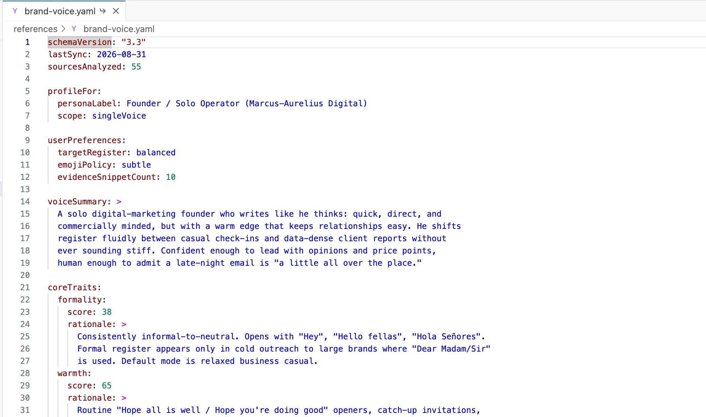The image size is (706, 417).
Task: Close the brand-voice.yaml tab
Action: pos(116,11)
